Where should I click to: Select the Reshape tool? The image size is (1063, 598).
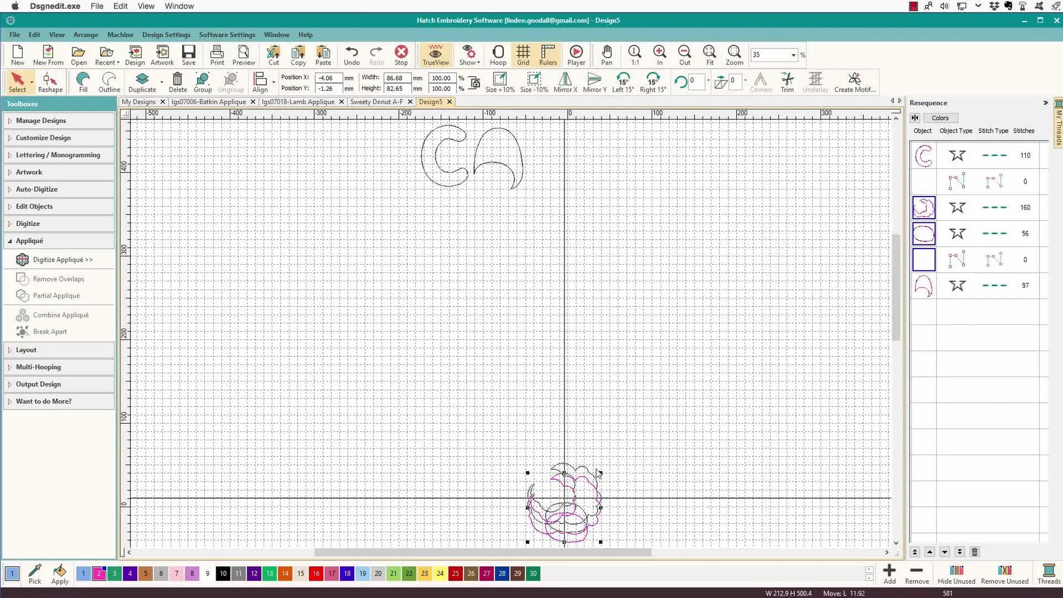(x=50, y=82)
